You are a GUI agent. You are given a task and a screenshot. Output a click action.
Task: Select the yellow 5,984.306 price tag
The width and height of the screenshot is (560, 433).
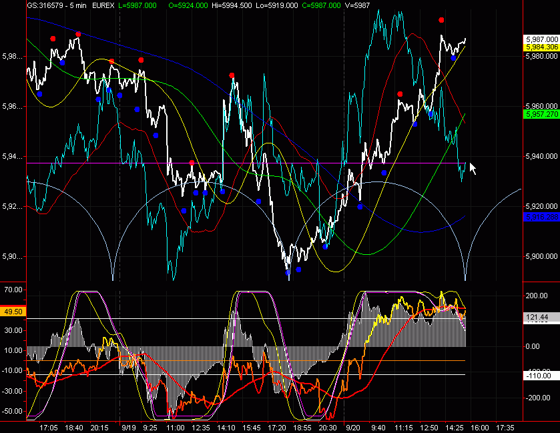tap(541, 47)
